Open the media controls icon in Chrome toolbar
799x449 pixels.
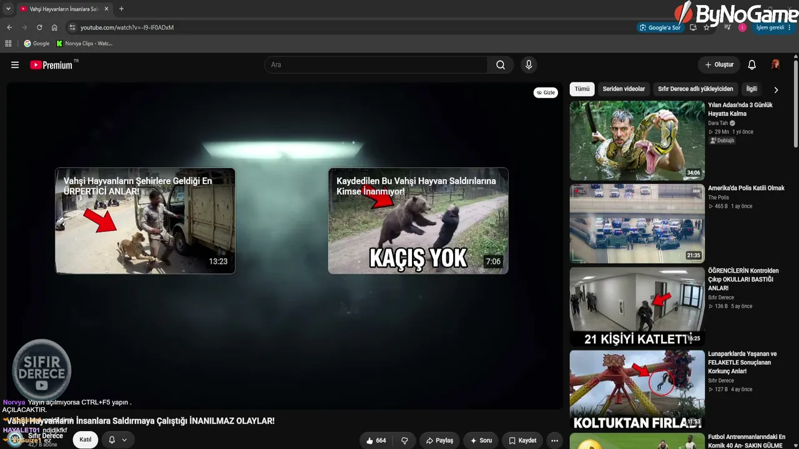tap(727, 27)
